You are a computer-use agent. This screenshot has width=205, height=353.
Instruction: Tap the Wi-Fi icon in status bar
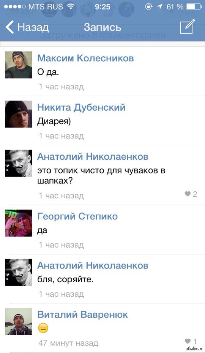point(71,6)
